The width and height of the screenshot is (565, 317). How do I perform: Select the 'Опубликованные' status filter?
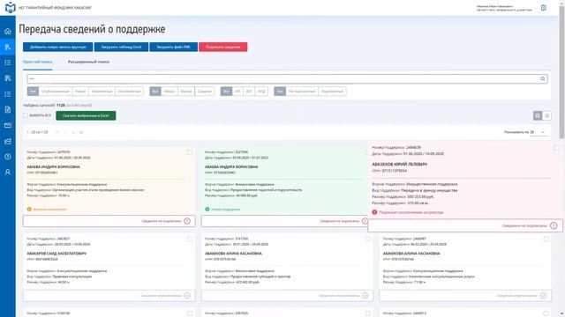(55, 92)
